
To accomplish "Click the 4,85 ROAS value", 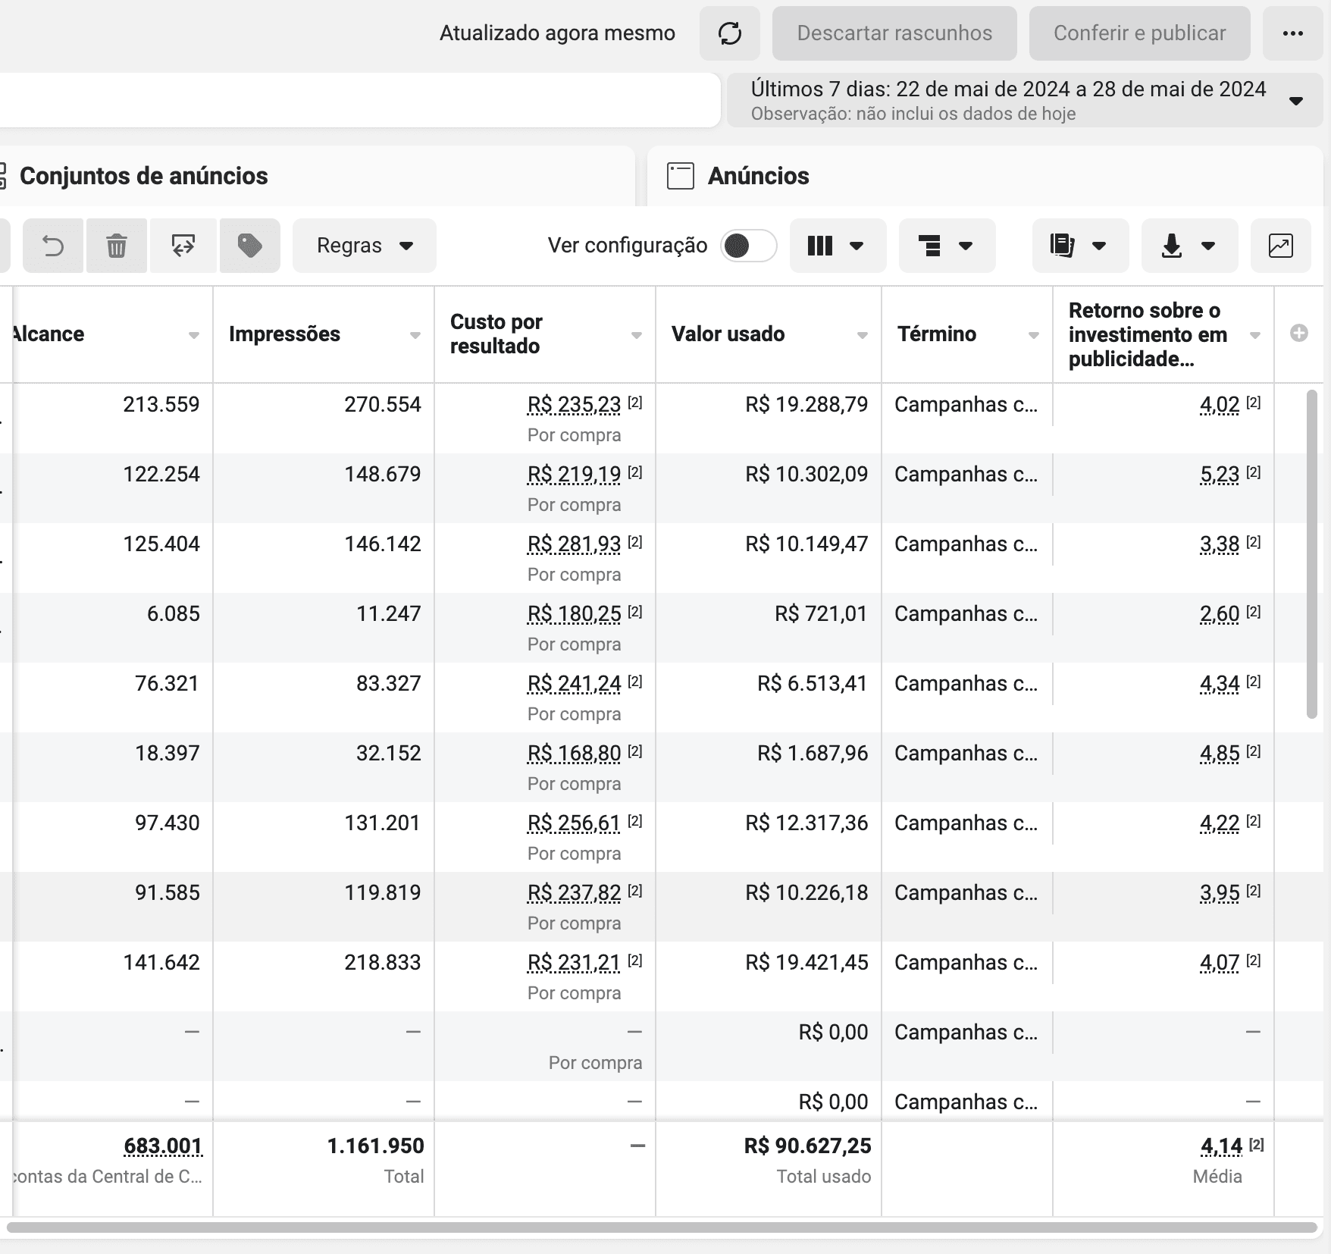I will (1220, 754).
